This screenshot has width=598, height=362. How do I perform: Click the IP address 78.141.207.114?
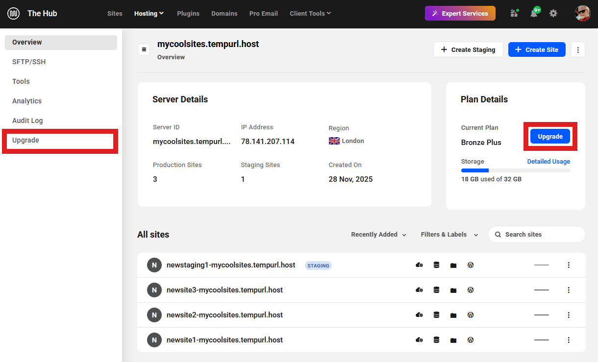click(268, 142)
